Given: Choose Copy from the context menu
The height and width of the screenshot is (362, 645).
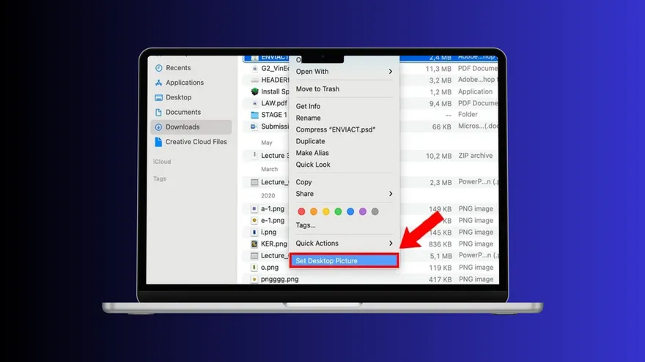Looking at the screenshot, I should 303,182.
